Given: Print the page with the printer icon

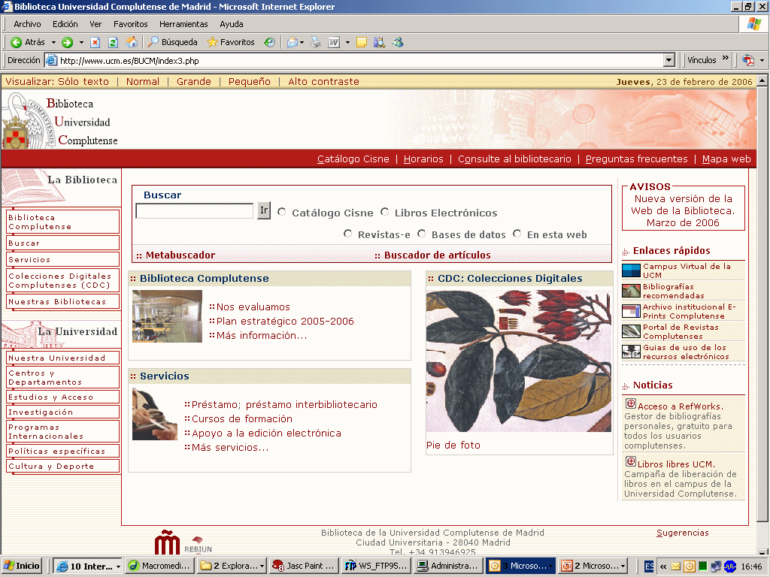Looking at the screenshot, I should click(x=316, y=43).
